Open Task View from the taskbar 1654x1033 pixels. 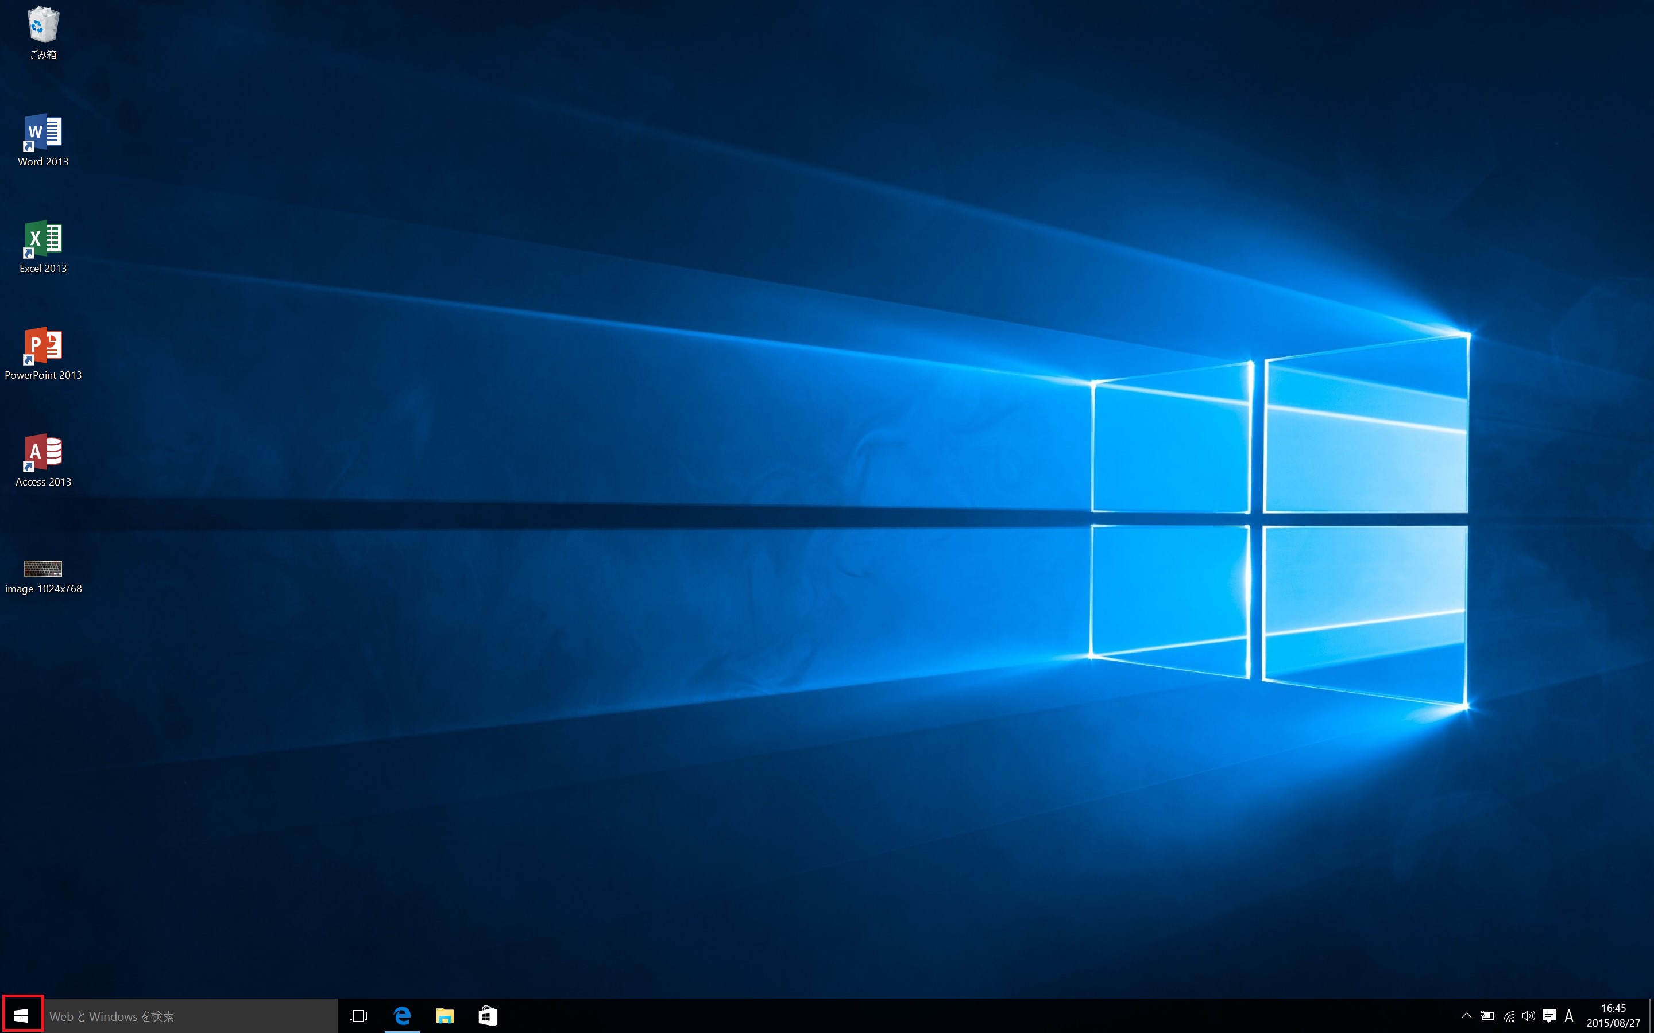[x=358, y=1016]
